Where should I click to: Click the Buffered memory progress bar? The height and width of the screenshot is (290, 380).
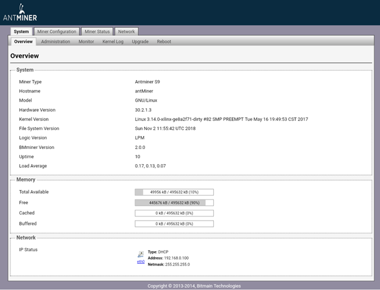(174, 224)
